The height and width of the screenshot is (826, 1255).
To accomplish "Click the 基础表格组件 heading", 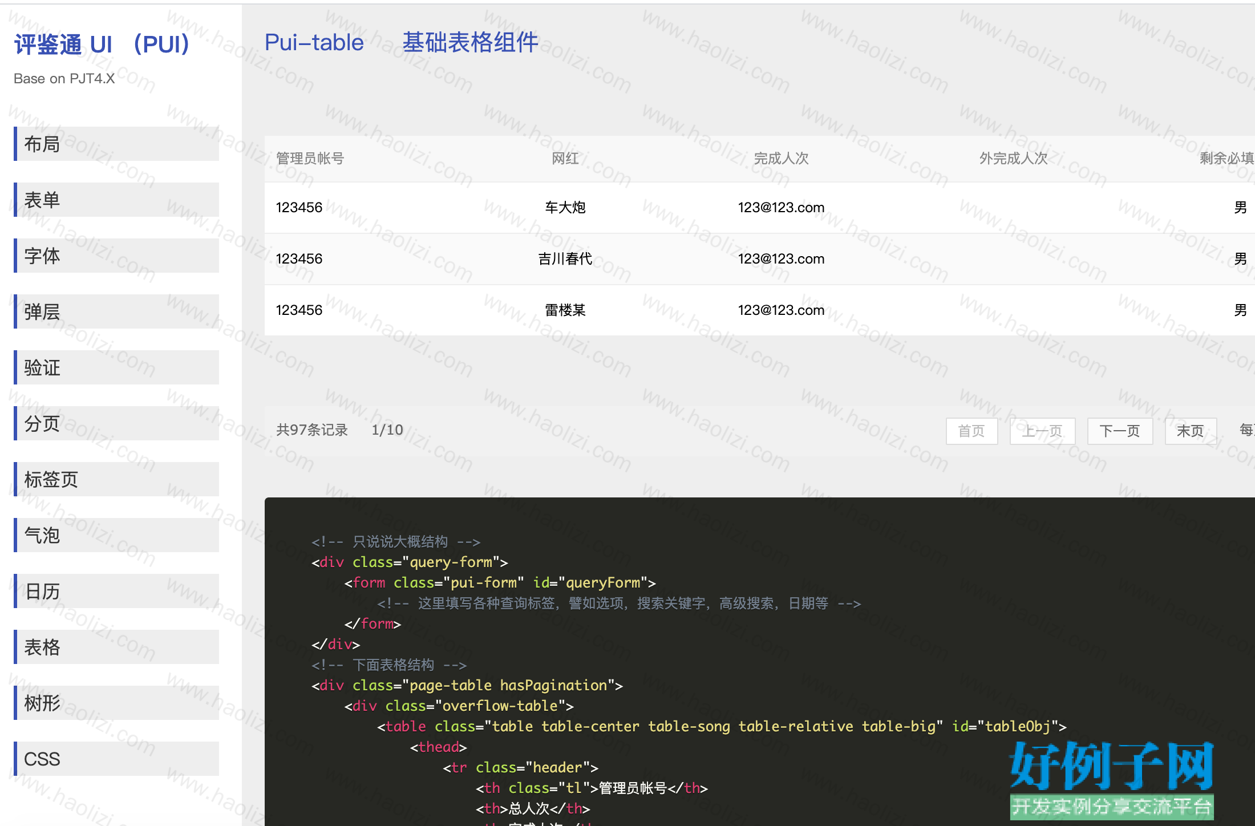I will click(471, 42).
